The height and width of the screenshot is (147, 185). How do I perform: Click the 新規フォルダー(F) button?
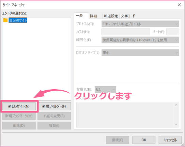pyautogui.click(x=54, y=106)
